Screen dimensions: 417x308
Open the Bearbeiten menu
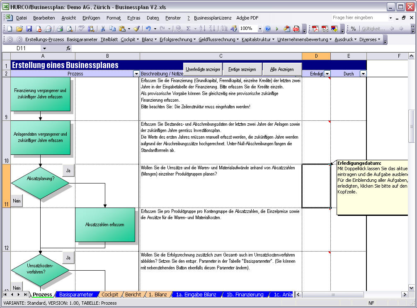(x=44, y=18)
